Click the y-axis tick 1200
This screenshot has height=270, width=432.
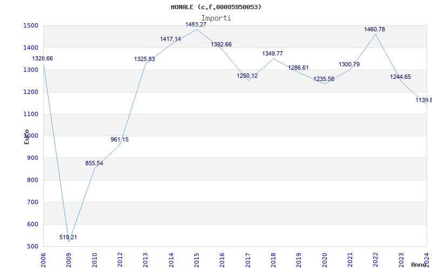pyautogui.click(x=30, y=92)
